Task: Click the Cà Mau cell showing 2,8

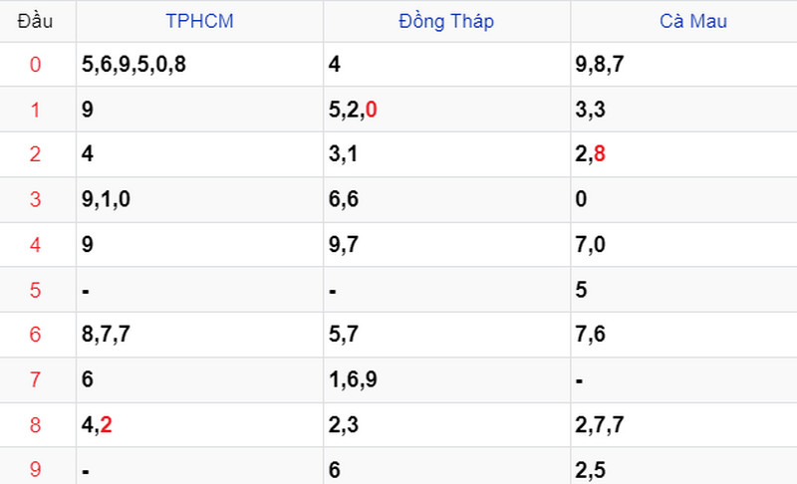Action: (683, 154)
